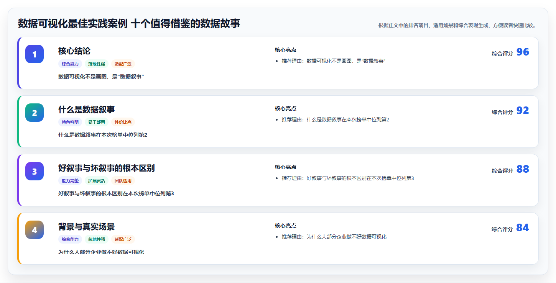Click the rank 2 number badge
Screen dimensions: 556x283
coord(35,113)
